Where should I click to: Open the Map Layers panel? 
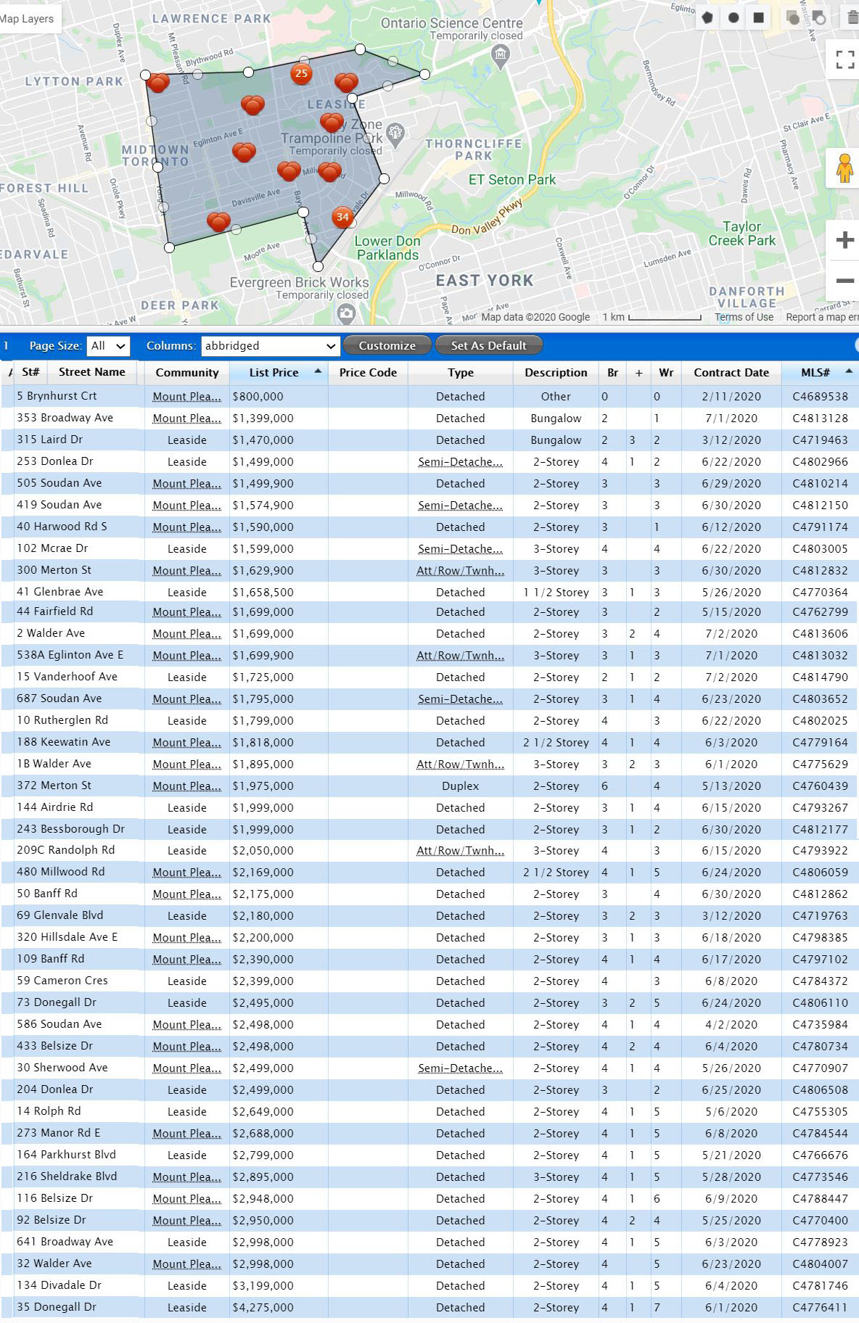[28, 19]
